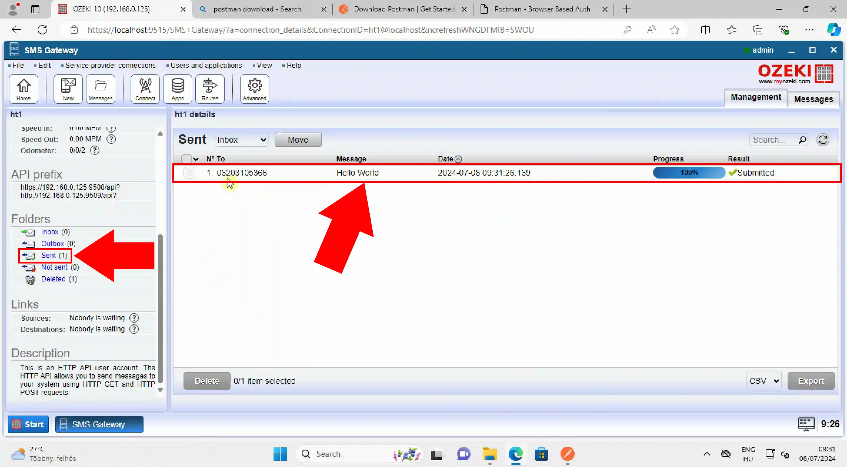847x467 pixels.
Task: Tick the checkbox for message 06203105366
Action: (189, 173)
